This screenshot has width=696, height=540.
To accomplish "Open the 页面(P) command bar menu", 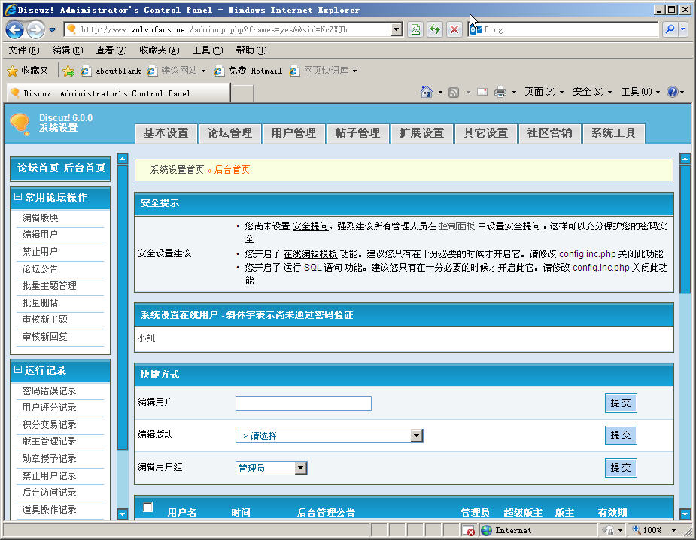I will point(544,92).
